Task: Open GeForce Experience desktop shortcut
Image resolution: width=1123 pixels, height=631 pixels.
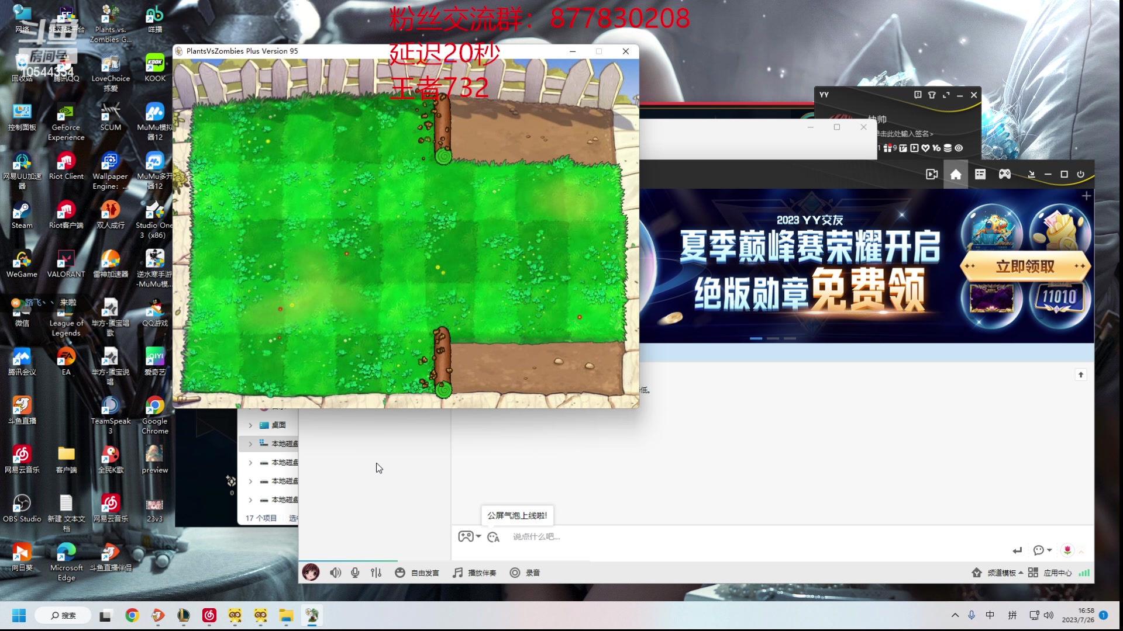Action: (x=66, y=123)
